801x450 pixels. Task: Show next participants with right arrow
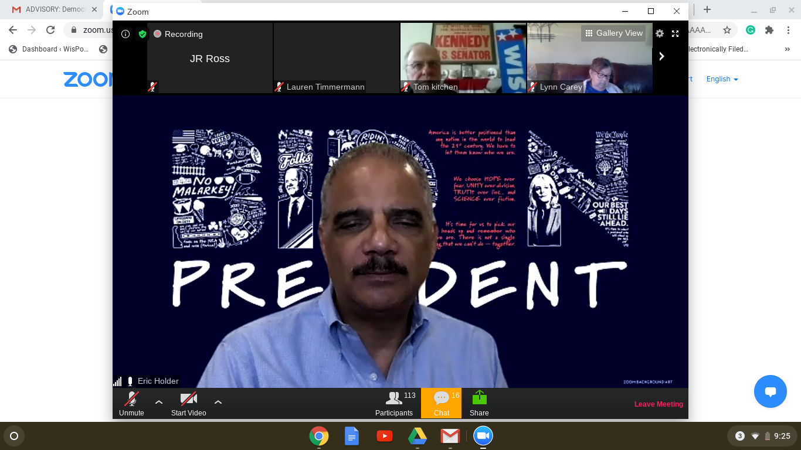(x=662, y=56)
